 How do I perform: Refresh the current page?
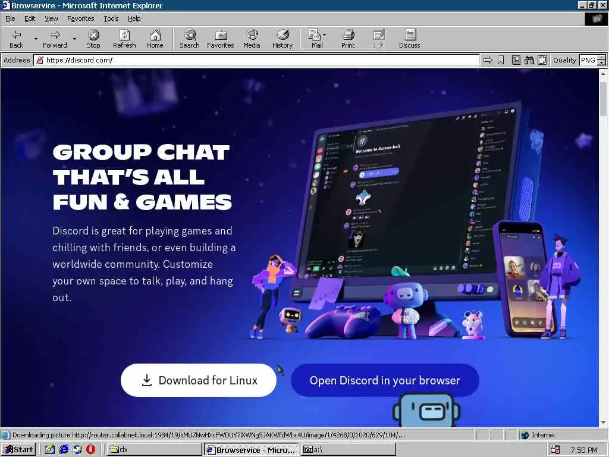(124, 39)
